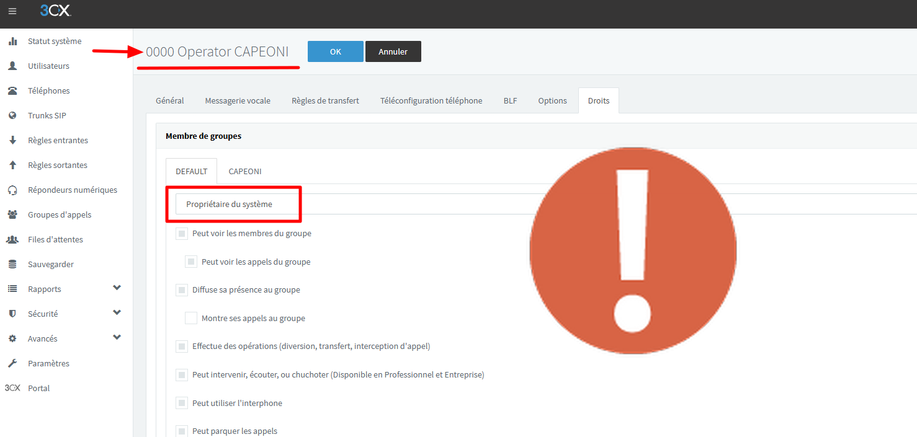Click the Files d'attentes queue icon

click(x=12, y=240)
